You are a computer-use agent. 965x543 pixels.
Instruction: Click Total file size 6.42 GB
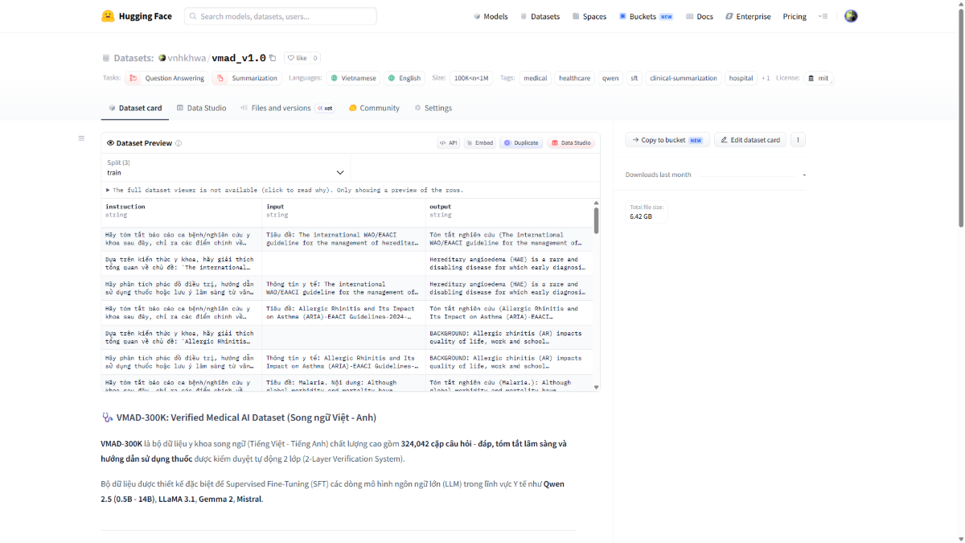(x=647, y=212)
